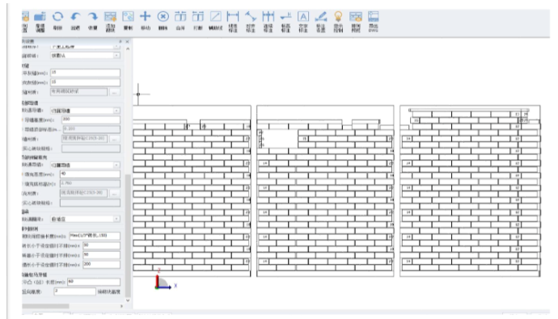Select the merge (合并) blocks tool
Viewport: 558px width, 319px height.
pyautogui.click(x=180, y=21)
